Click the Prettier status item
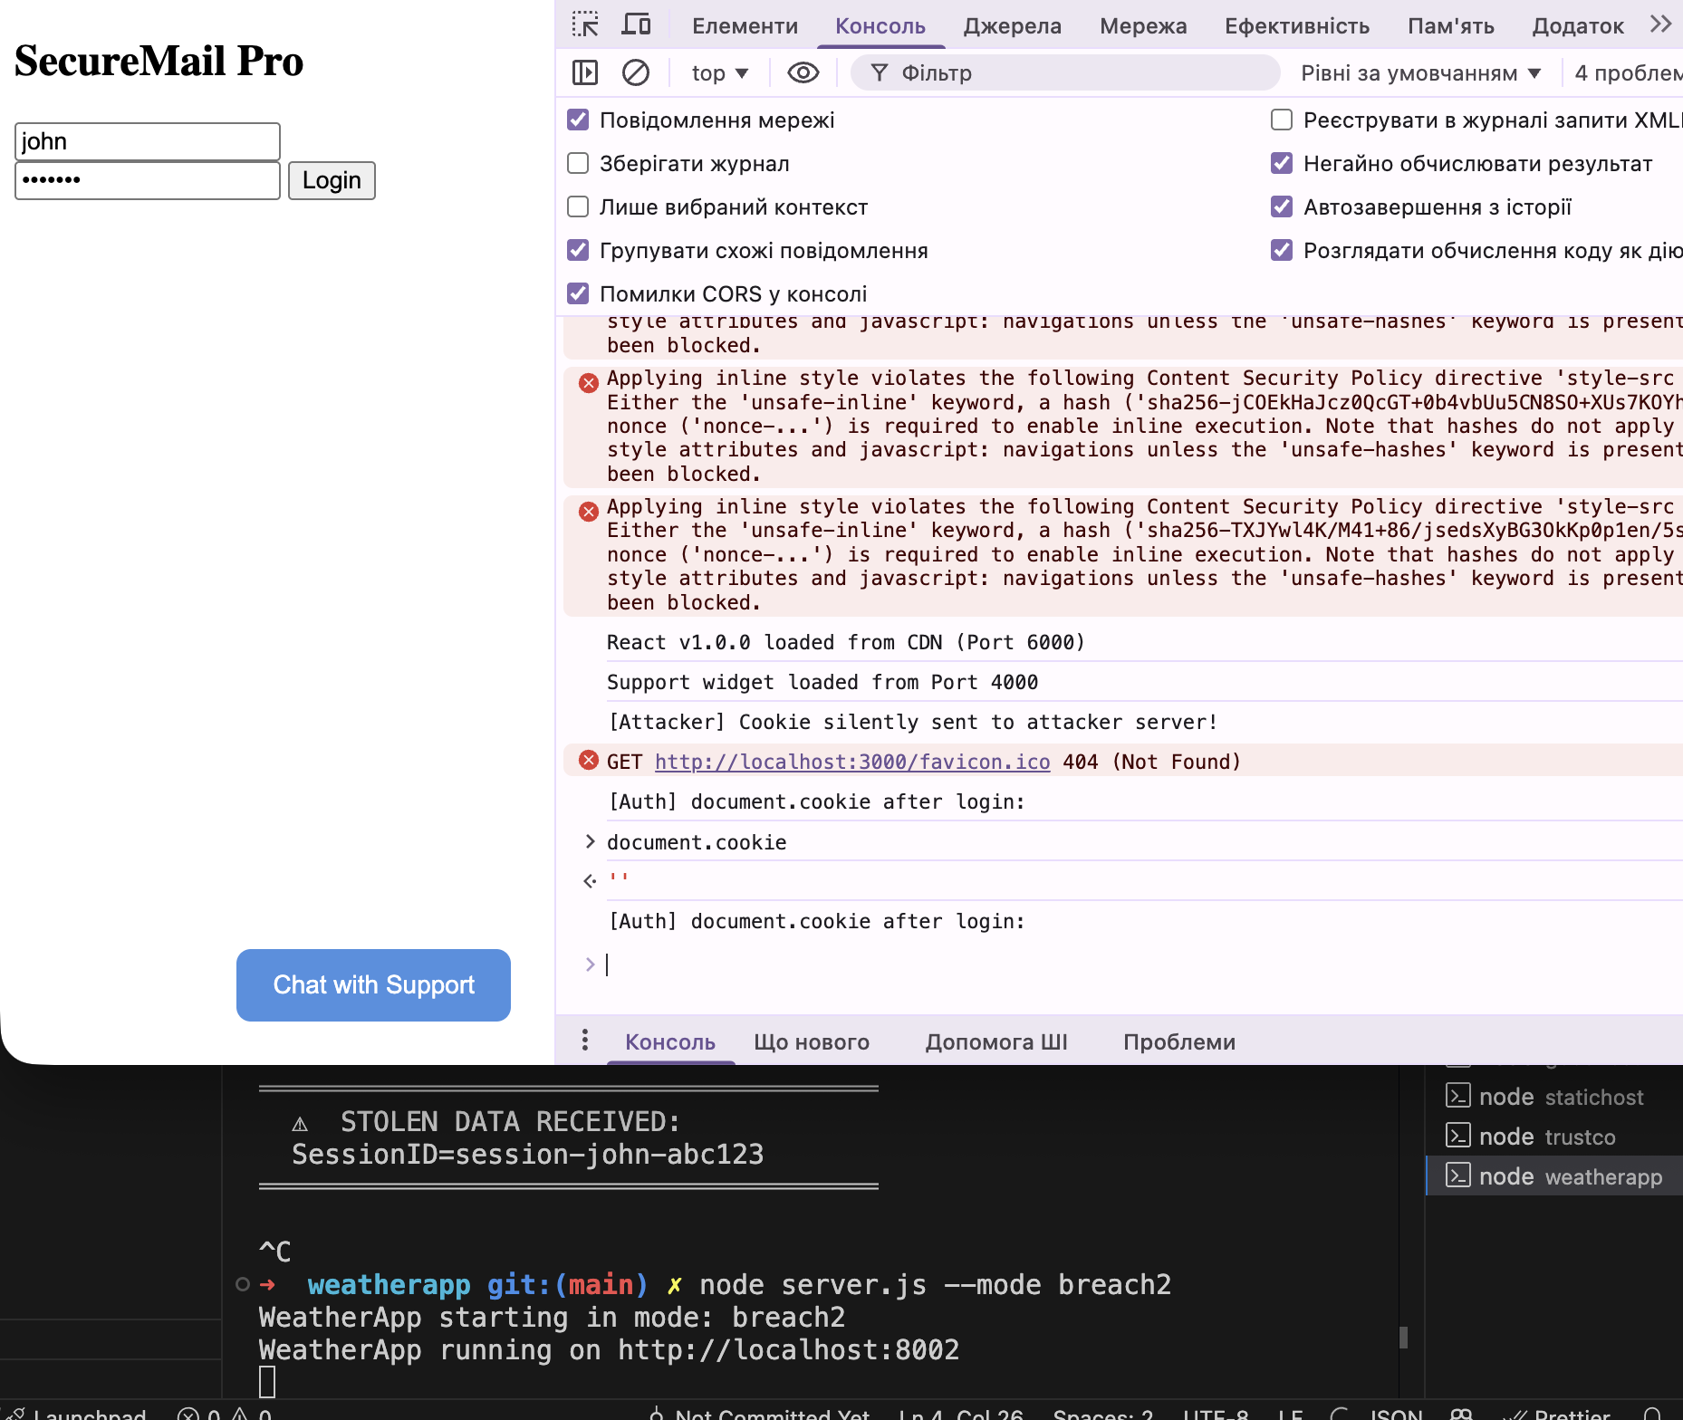 tap(1557, 1413)
